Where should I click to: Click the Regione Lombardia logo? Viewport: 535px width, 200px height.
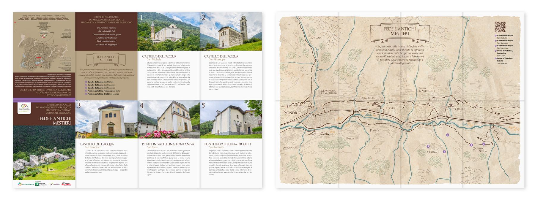point(41,184)
